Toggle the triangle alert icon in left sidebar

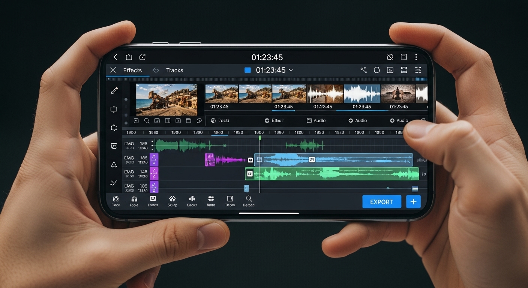(x=114, y=164)
